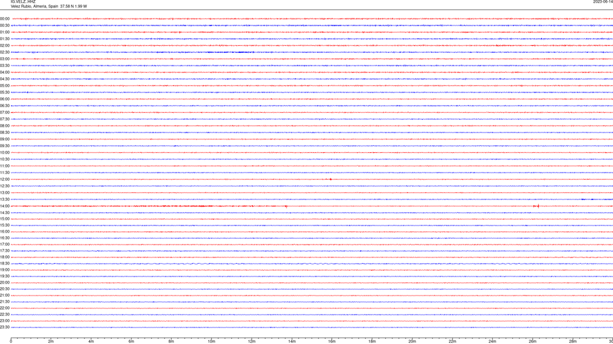
Task: Select the 10:00 trace row label
Action: click(4, 153)
